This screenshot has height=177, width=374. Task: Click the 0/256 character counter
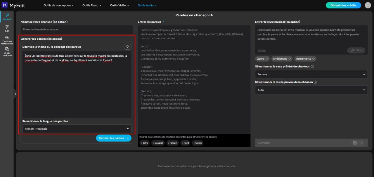[262, 51]
